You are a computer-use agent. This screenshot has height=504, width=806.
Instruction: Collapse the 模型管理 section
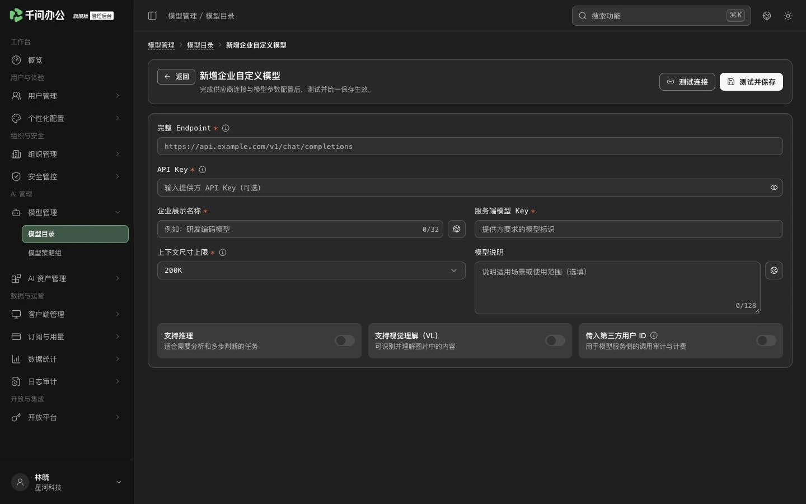pyautogui.click(x=67, y=212)
